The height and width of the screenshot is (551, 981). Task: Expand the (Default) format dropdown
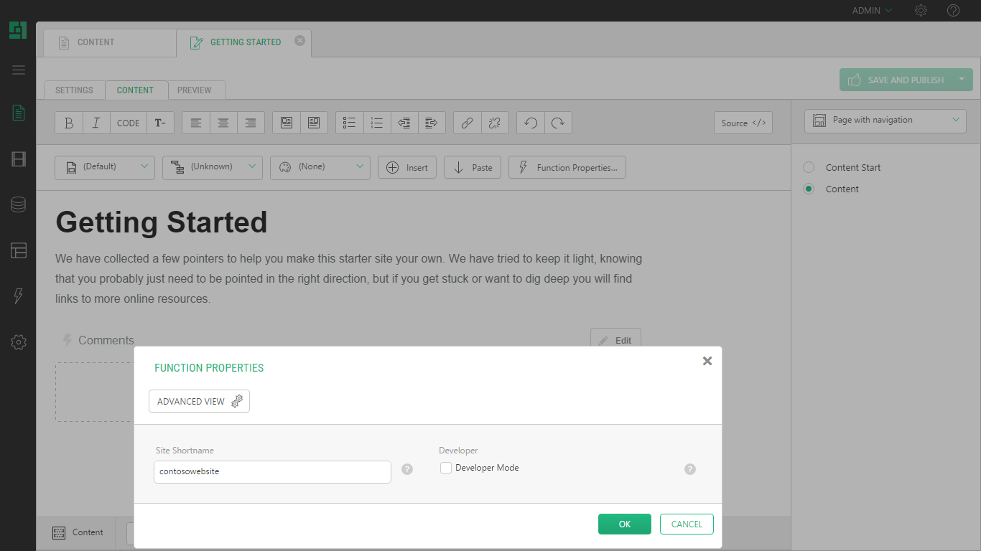pyautogui.click(x=105, y=167)
